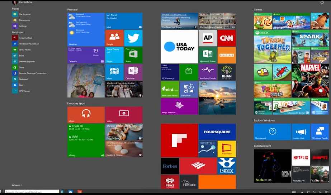Open the Sports news tile
Screen dimensions: 331x195
(x=124, y=89)
